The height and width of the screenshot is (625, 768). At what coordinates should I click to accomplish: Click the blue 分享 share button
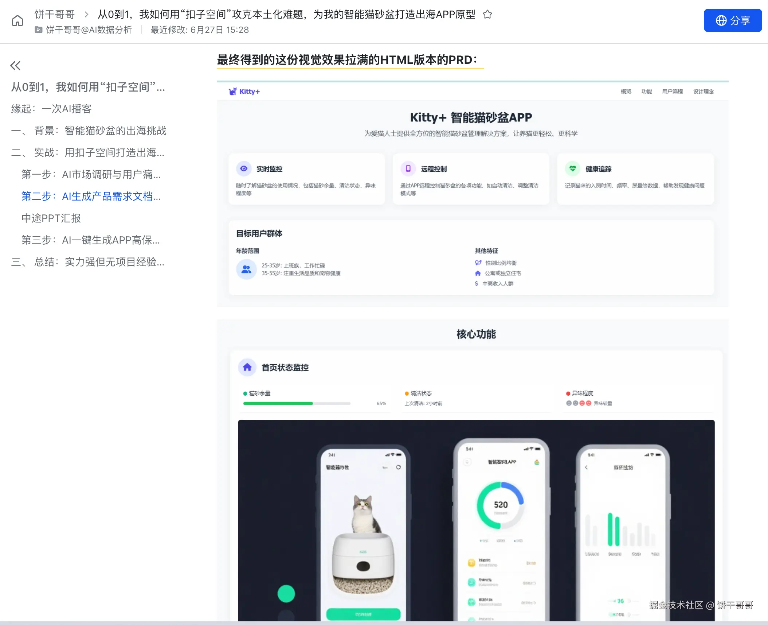click(732, 20)
